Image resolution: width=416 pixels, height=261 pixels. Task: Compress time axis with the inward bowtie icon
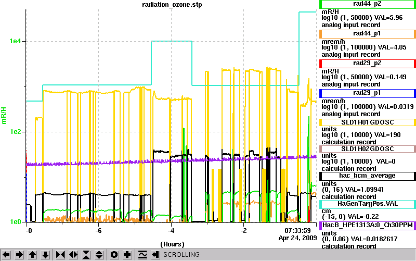(60, 255)
